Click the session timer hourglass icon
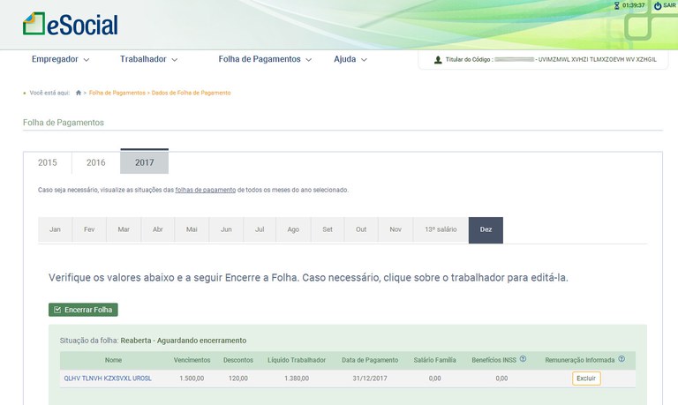 (616, 5)
